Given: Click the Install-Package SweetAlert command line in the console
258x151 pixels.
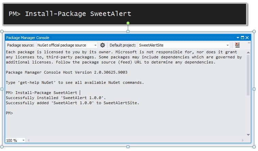Looking at the screenshot, I should click(x=43, y=93).
